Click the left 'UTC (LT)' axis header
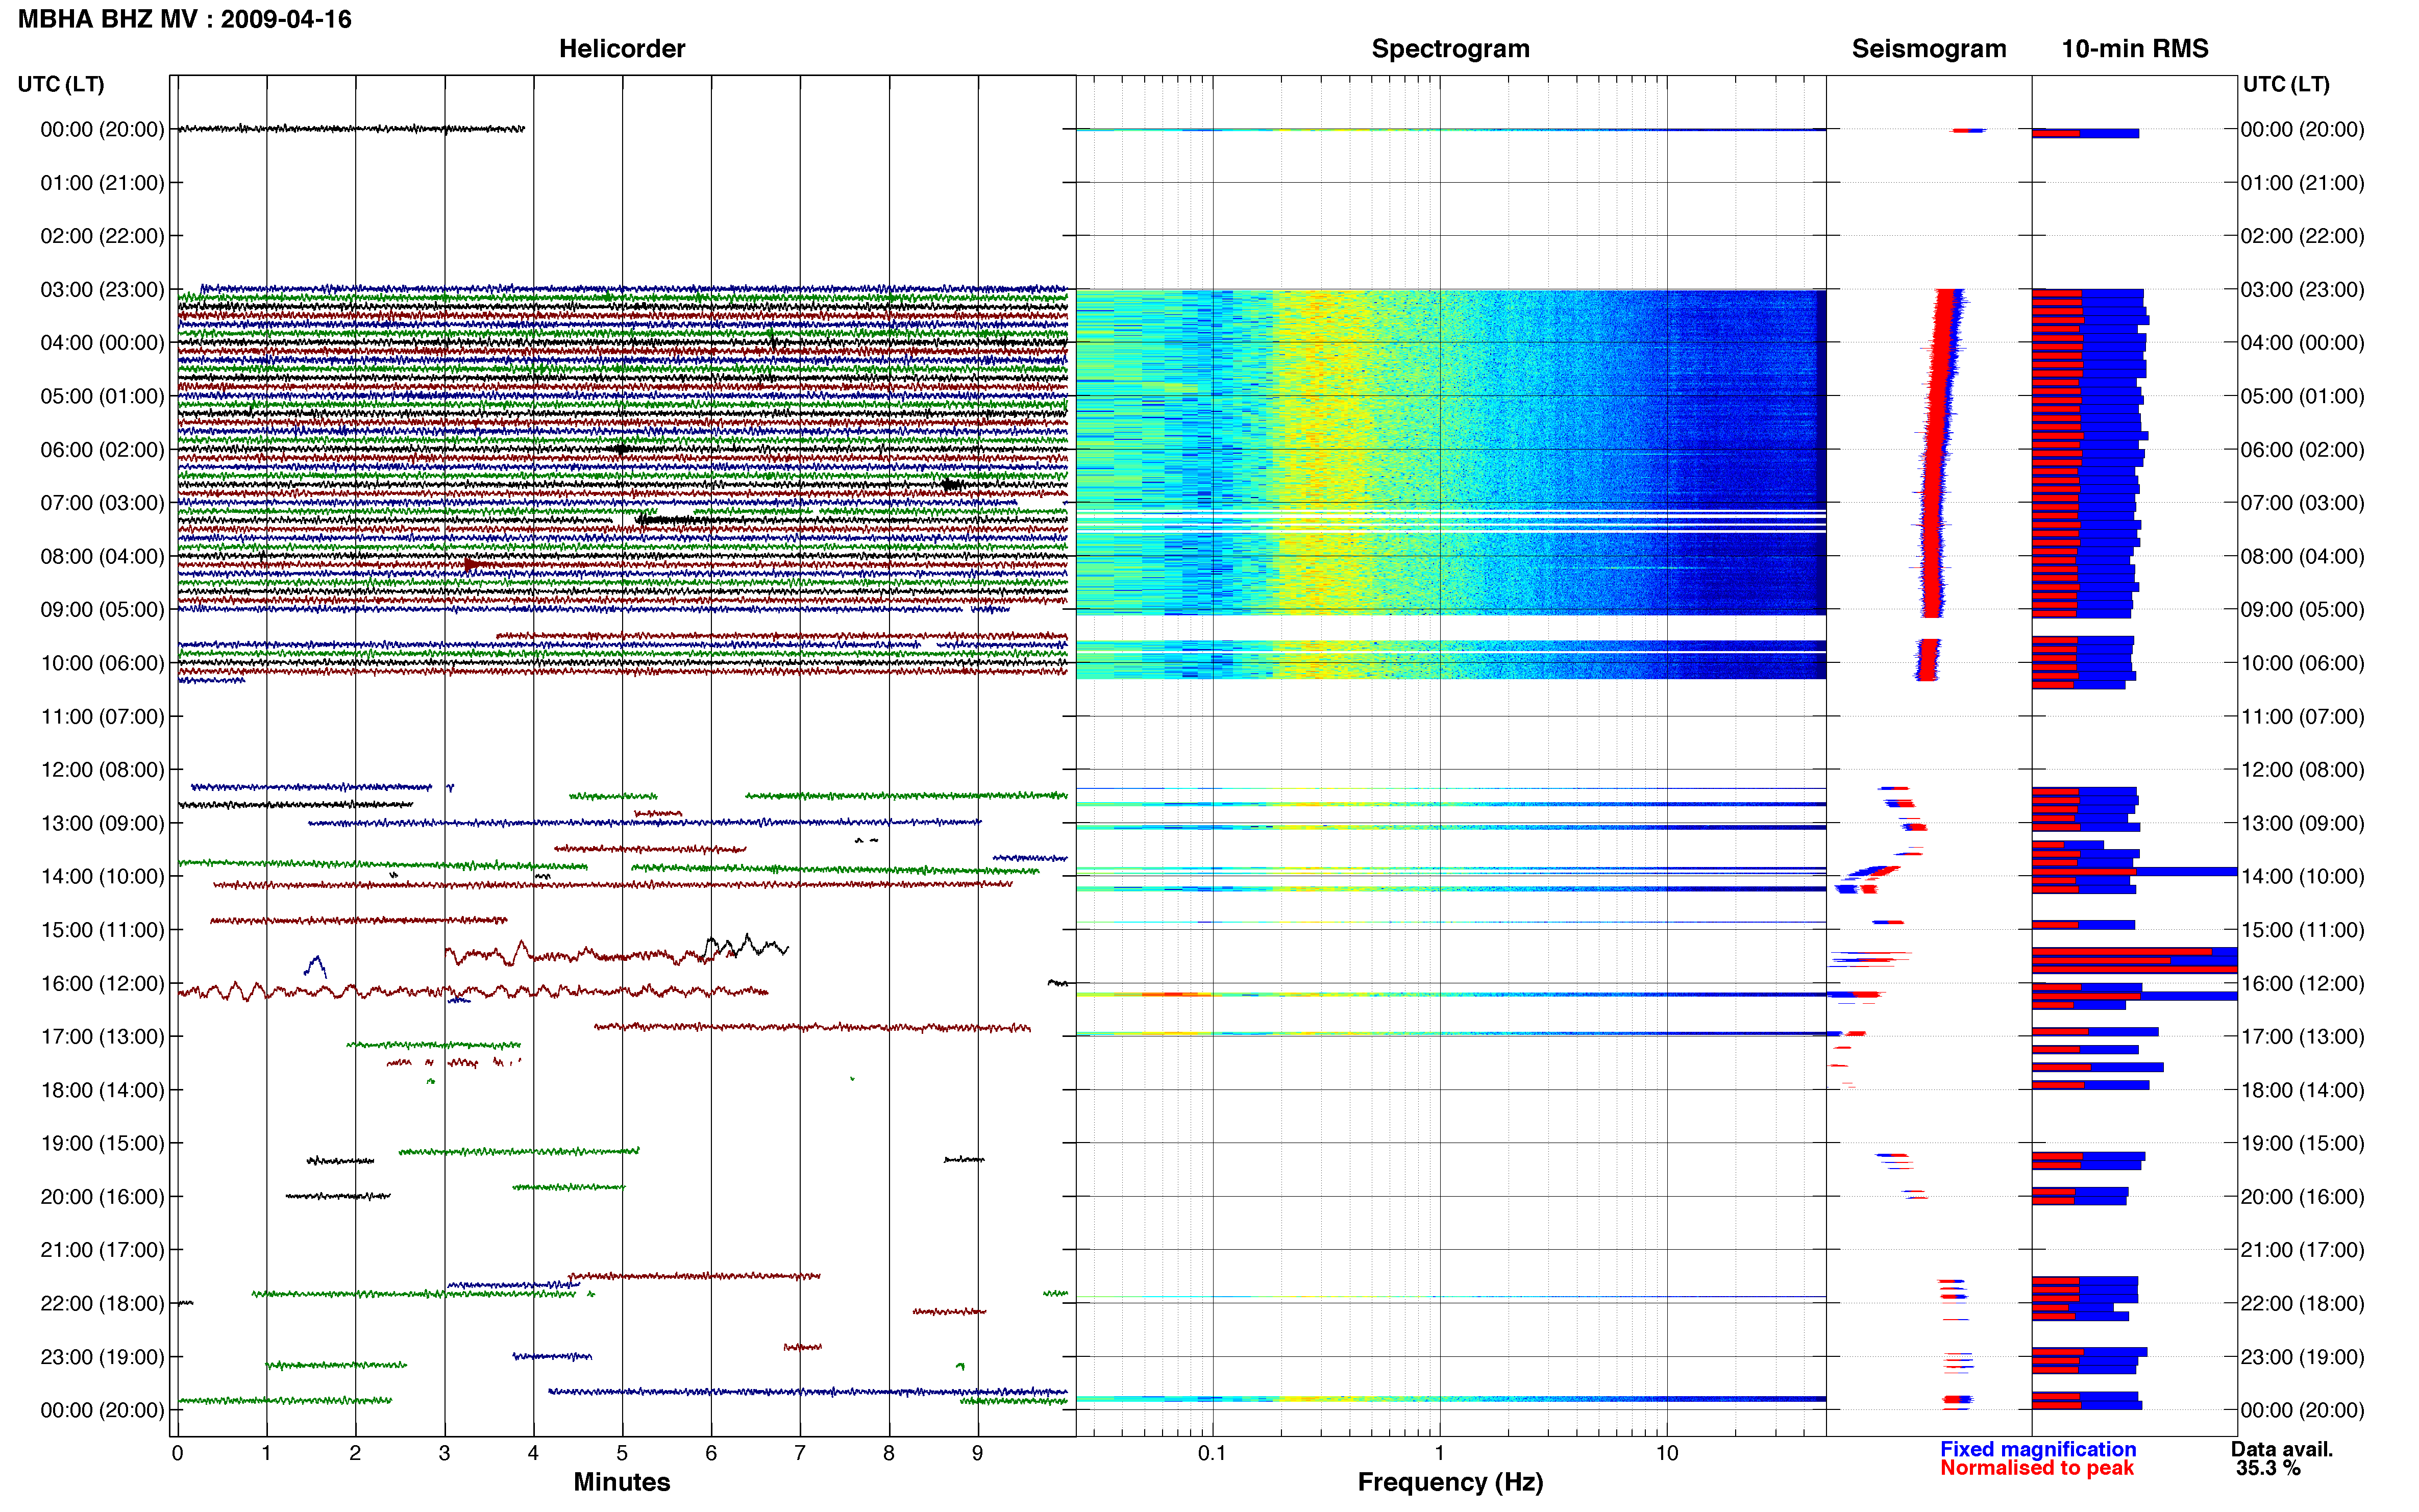Viewport: 2419px width, 1512px height. [61, 84]
